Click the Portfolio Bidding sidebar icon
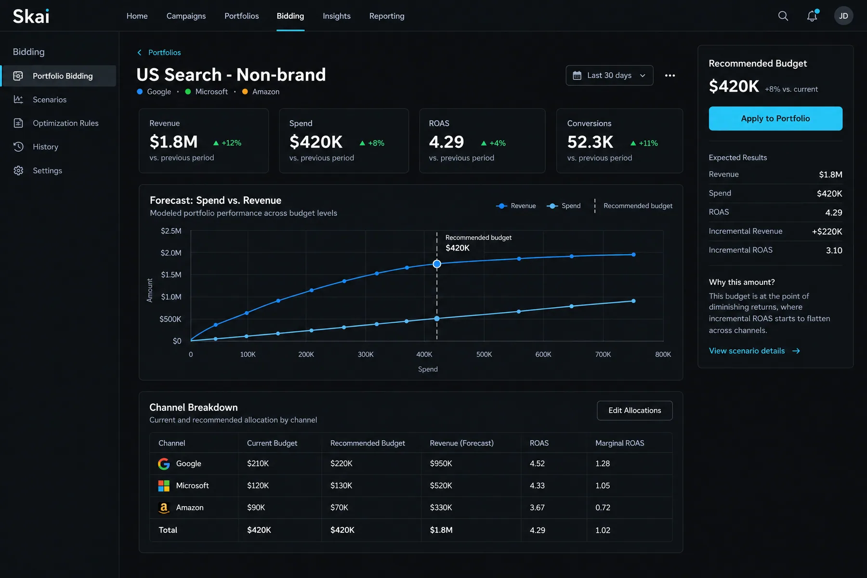Viewport: 867px width, 578px height. click(x=18, y=76)
